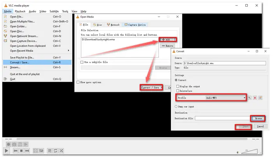Screen dimensions: 273x157
Task: Open the Playback menu
Action: tap(20, 11)
